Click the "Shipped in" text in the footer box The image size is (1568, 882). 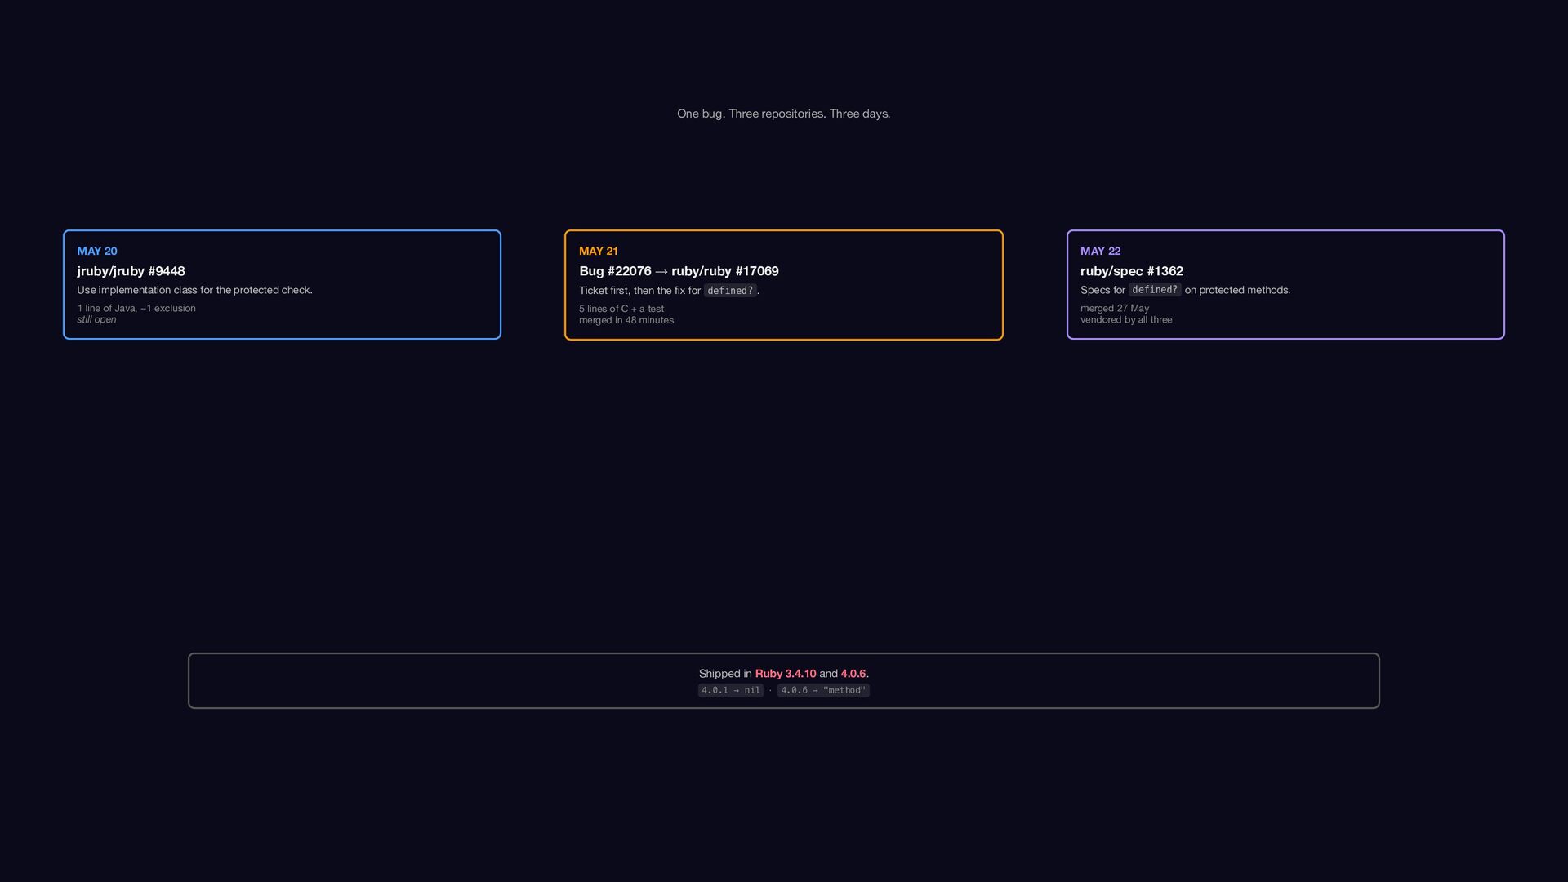pyautogui.click(x=725, y=674)
